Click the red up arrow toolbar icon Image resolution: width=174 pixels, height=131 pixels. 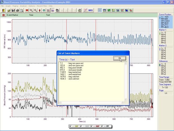tap(40, 10)
